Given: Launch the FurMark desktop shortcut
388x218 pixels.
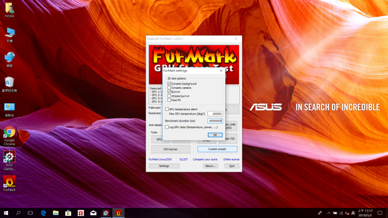Looking at the screenshot, I should tap(9, 184).
